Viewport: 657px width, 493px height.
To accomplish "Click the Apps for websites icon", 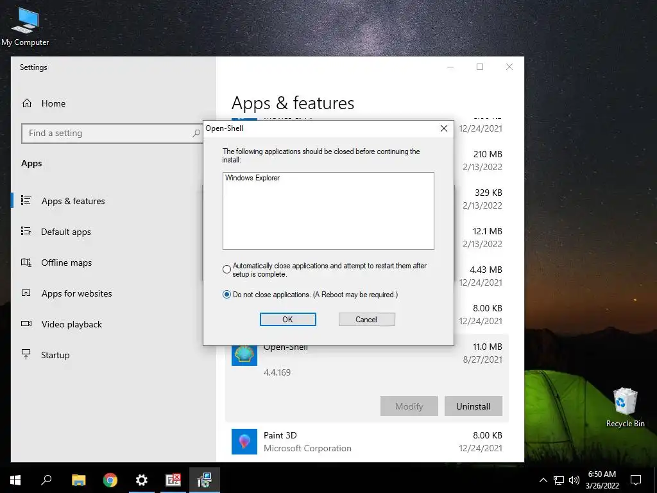I will [x=26, y=293].
